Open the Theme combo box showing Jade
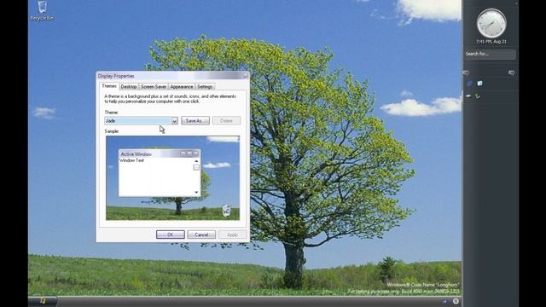Image resolution: width=546 pixels, height=307 pixels. pos(142,121)
